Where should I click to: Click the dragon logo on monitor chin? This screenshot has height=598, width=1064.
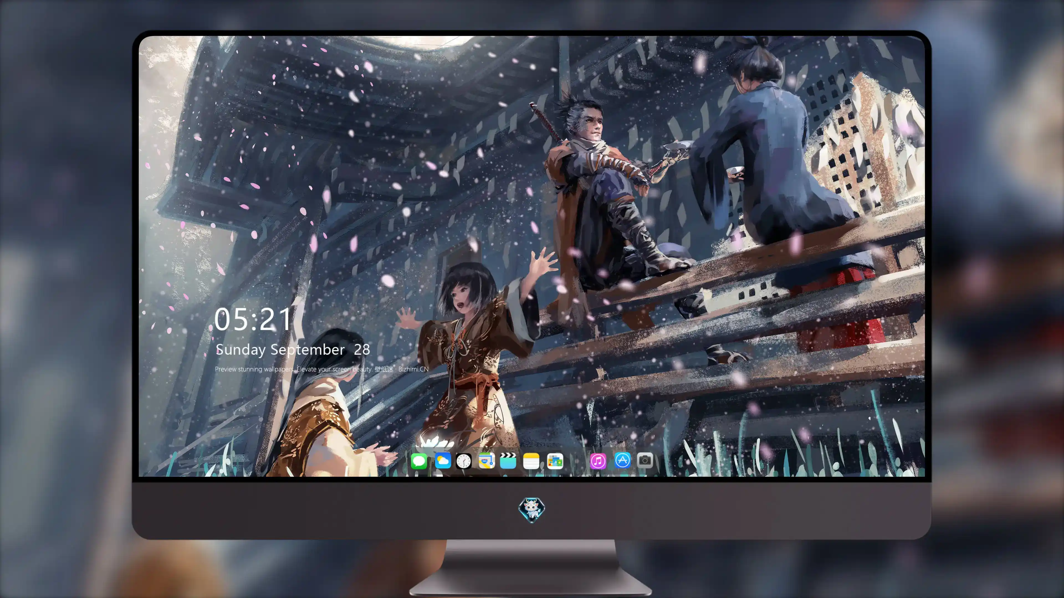click(532, 510)
